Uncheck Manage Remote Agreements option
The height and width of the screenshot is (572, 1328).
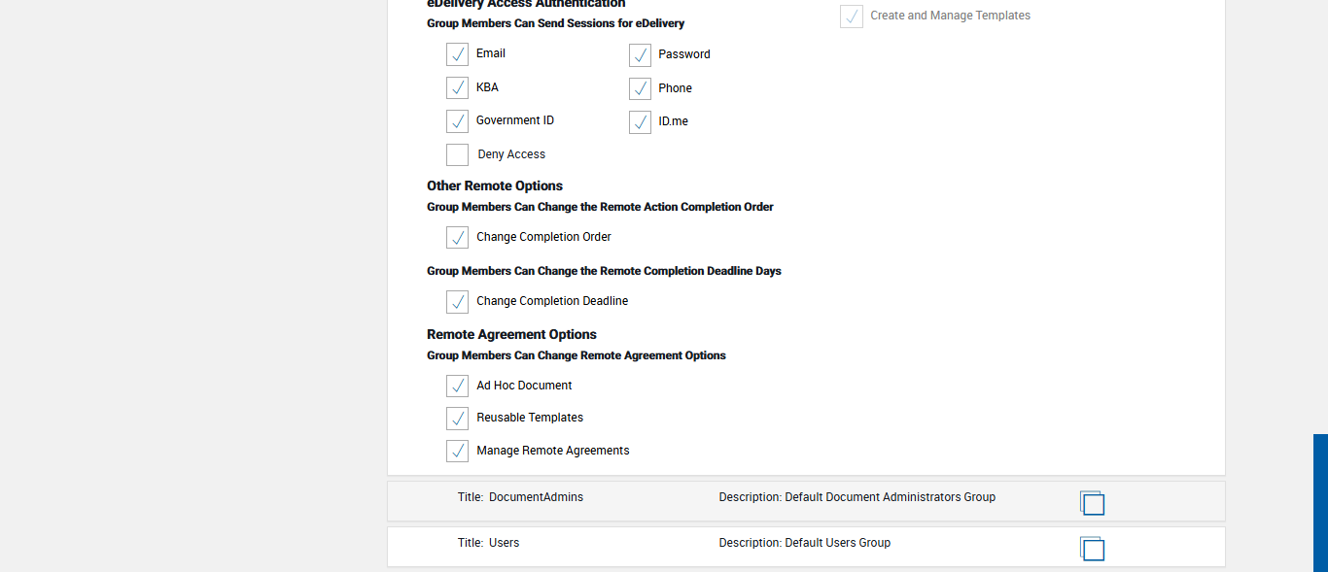tap(457, 451)
